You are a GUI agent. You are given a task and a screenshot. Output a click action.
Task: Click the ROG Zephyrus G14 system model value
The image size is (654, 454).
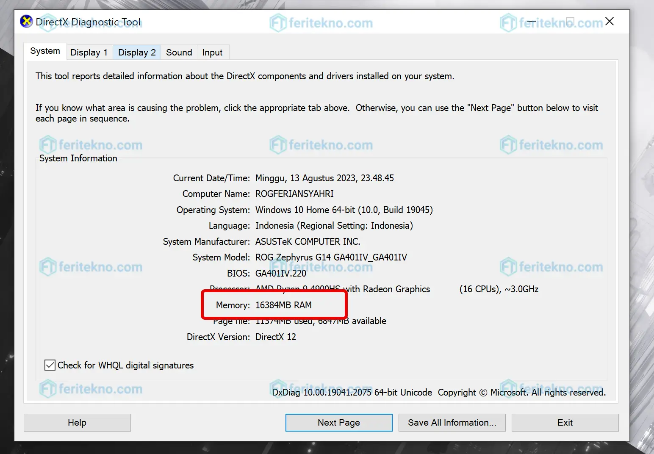coord(331,257)
